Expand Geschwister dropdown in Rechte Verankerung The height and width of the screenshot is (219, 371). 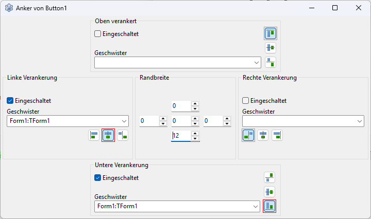click(359, 121)
